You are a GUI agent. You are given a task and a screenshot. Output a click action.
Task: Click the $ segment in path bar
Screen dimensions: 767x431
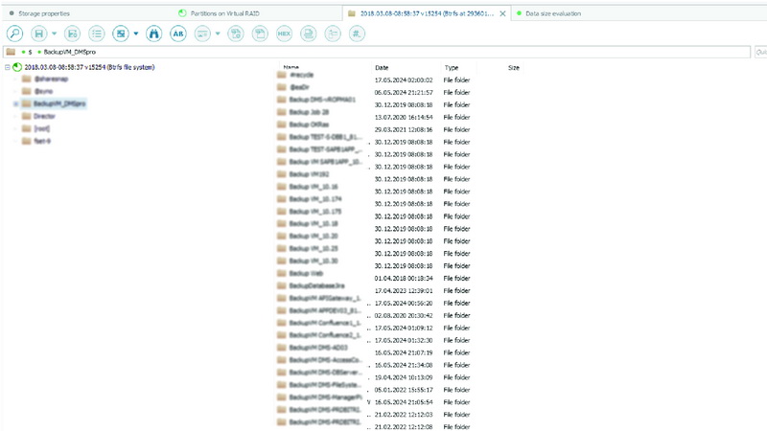coord(31,52)
